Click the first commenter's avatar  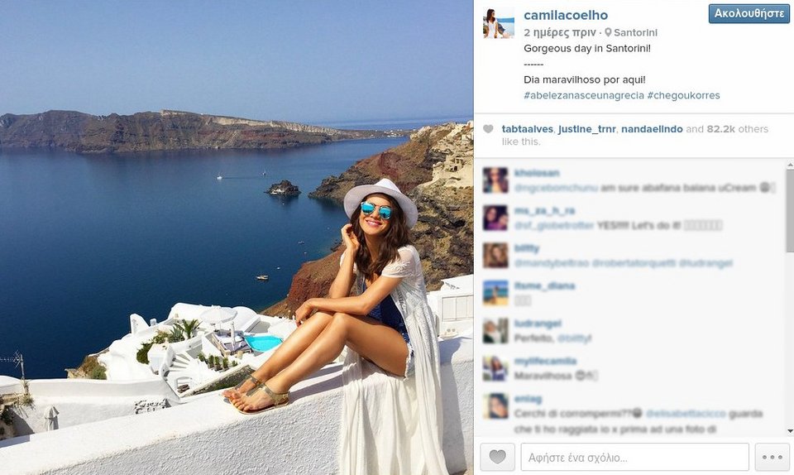(x=495, y=180)
